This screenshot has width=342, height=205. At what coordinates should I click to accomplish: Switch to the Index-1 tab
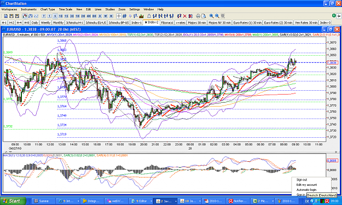[137, 22]
